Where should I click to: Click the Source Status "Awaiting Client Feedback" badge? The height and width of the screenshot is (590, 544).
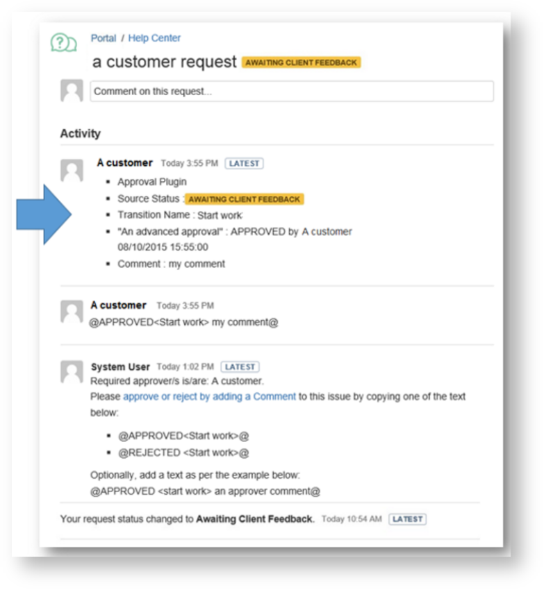[x=245, y=199]
